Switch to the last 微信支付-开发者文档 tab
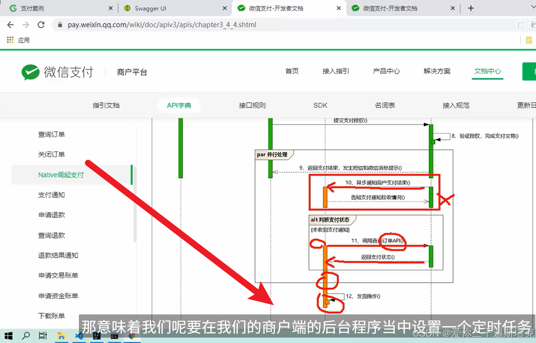Screen dimensions: 536x343 coord(403,8)
